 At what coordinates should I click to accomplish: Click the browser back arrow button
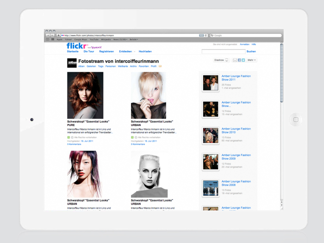tap(48, 35)
